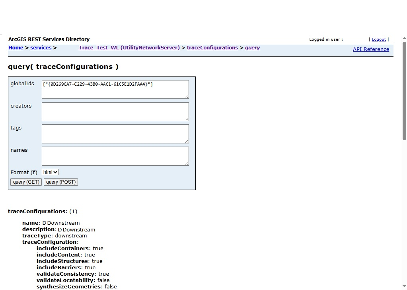Submit the form with query (POST)
This screenshot has height=290, width=407.
pyautogui.click(x=60, y=182)
